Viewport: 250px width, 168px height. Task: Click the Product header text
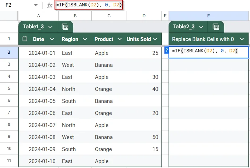(x=104, y=39)
